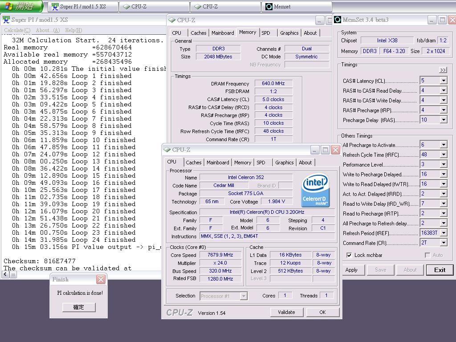Open RAS# to CAS# Read Delay dropdown
This screenshot has width=456, height=342.
pyautogui.click(x=443, y=90)
